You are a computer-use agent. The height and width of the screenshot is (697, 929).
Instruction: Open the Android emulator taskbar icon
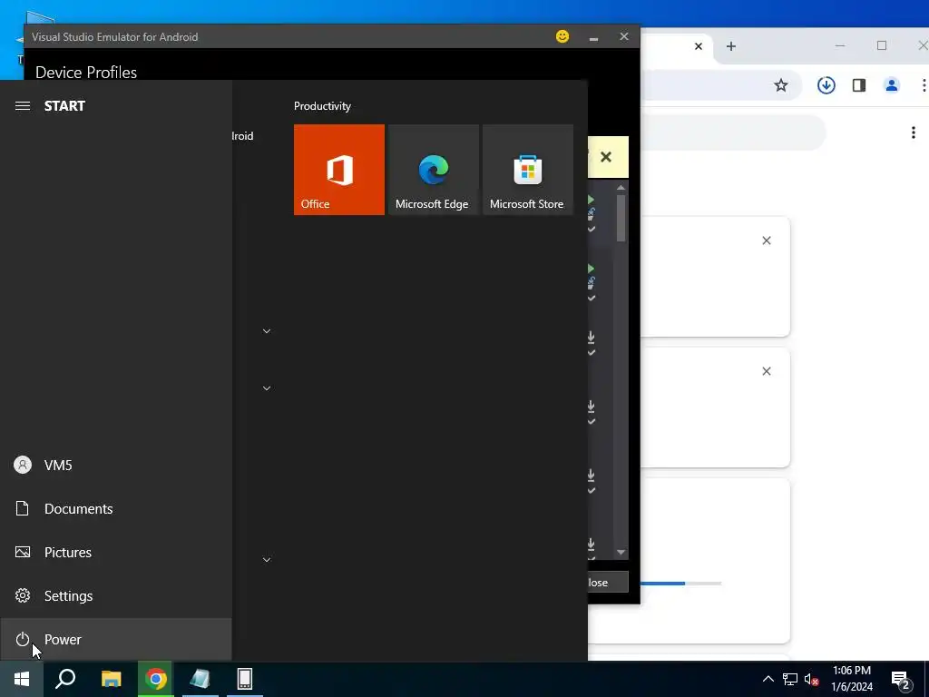coord(245,679)
